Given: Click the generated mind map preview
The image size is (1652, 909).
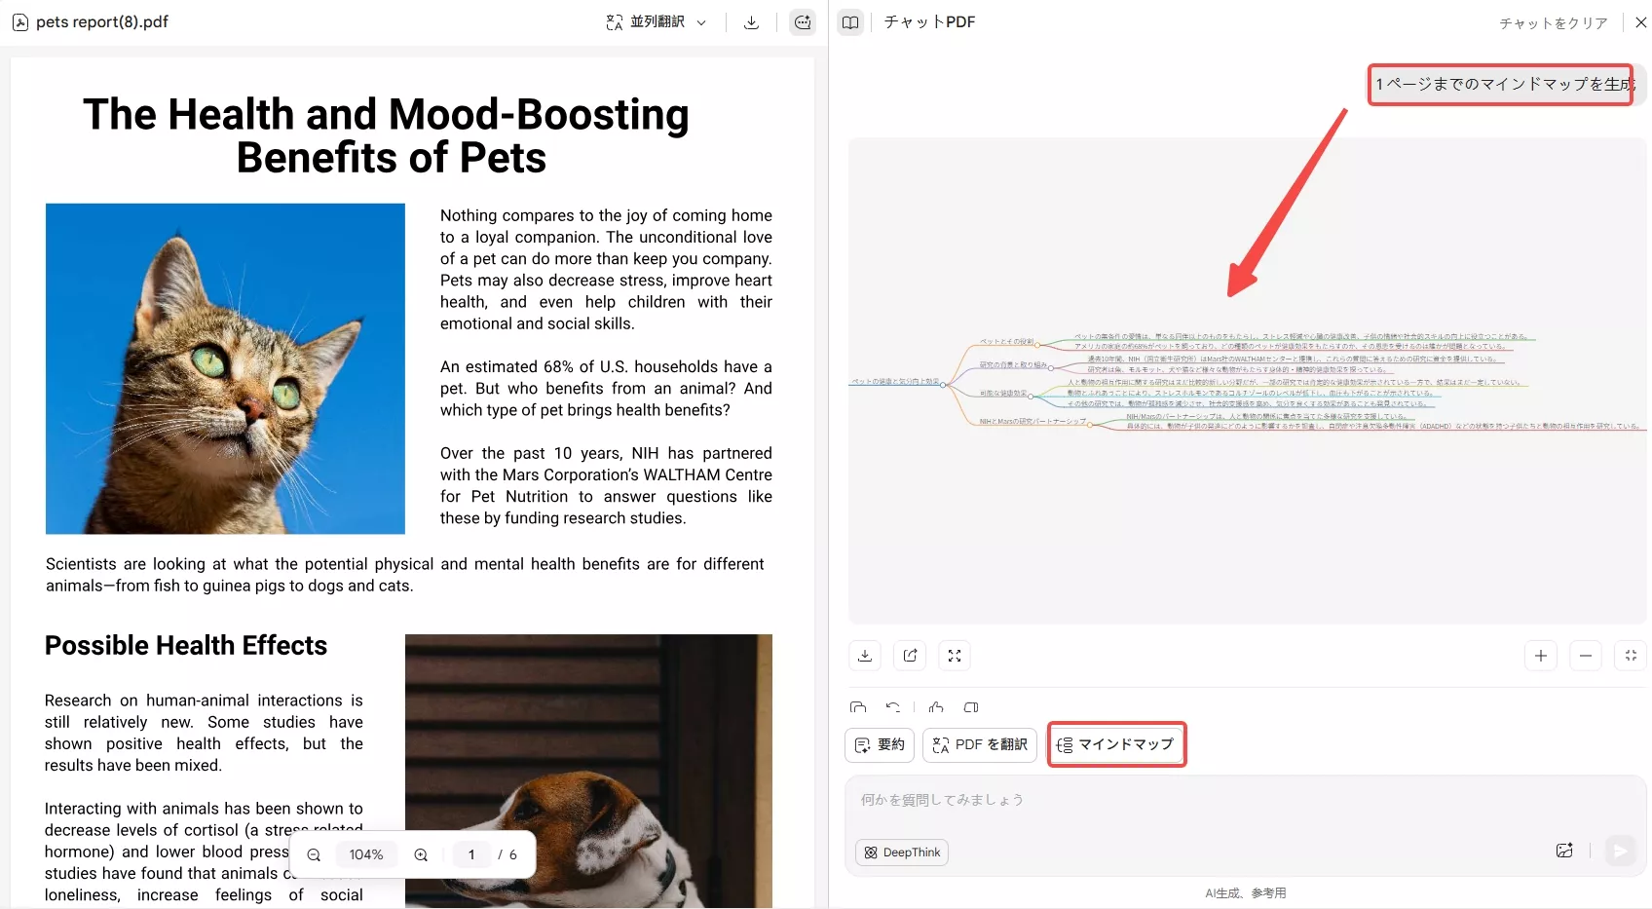Looking at the screenshot, I should coord(1247,380).
